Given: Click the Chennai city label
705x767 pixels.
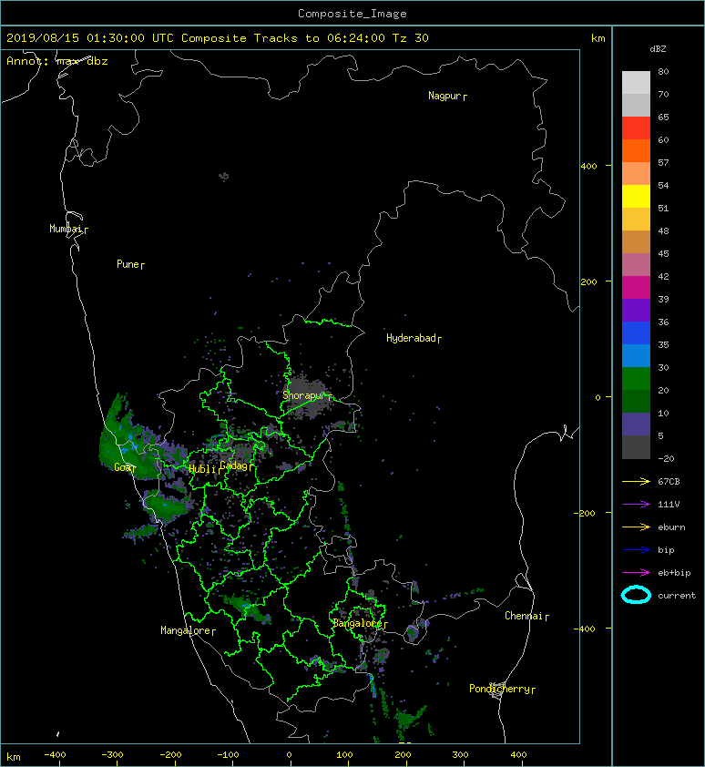Looking at the screenshot, I should click(x=524, y=617).
